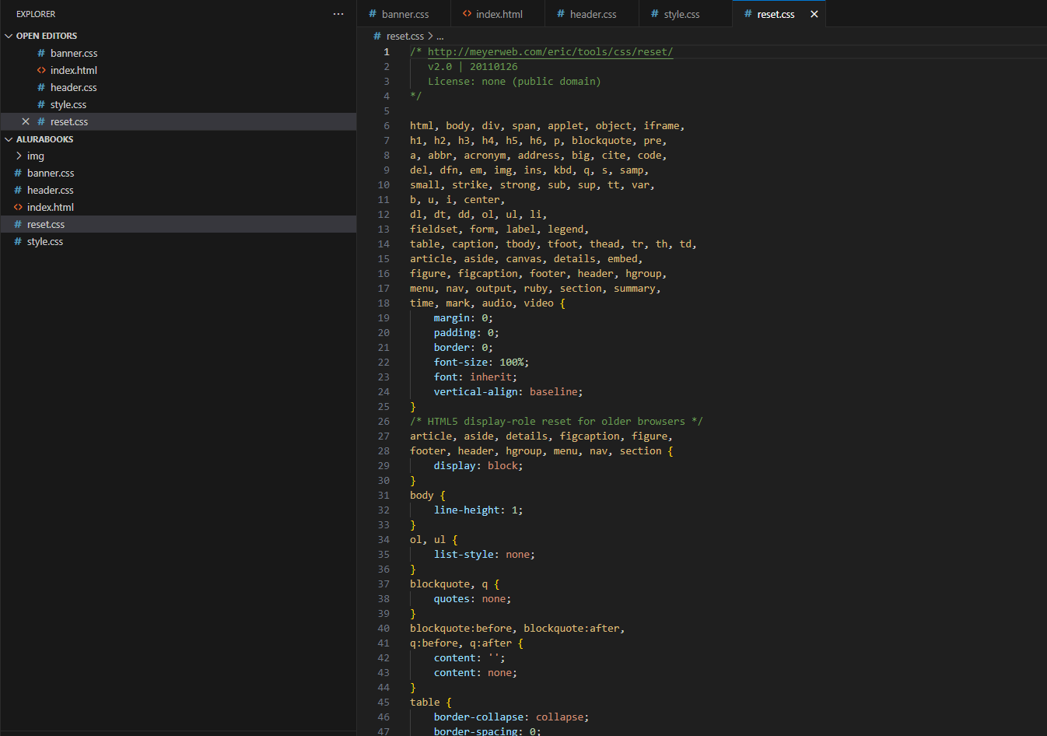The image size is (1047, 736).
Task: Click reset.css in the editor breadcrumb
Action: [x=404, y=36]
